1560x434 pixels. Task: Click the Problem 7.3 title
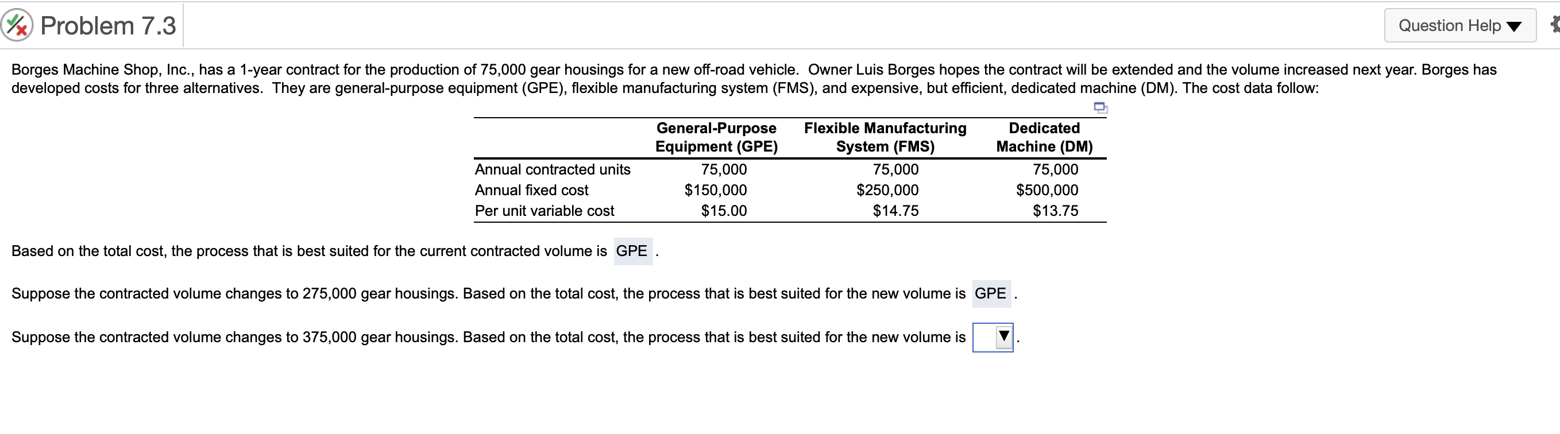pyautogui.click(x=108, y=25)
